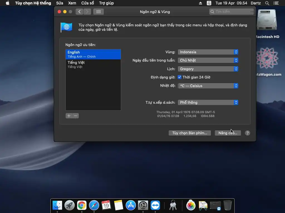Open the Sửa menu
The width and height of the screenshot is (285, 213).
tap(60, 3)
